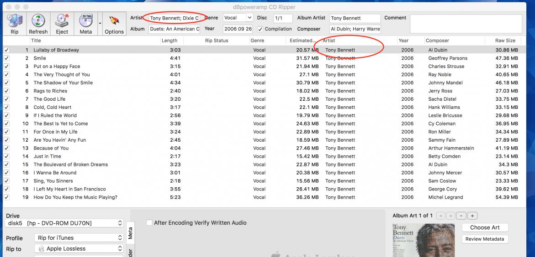Viewport: 535px width, 257px height.
Task: Go to next album art
Action: (x=450, y=216)
